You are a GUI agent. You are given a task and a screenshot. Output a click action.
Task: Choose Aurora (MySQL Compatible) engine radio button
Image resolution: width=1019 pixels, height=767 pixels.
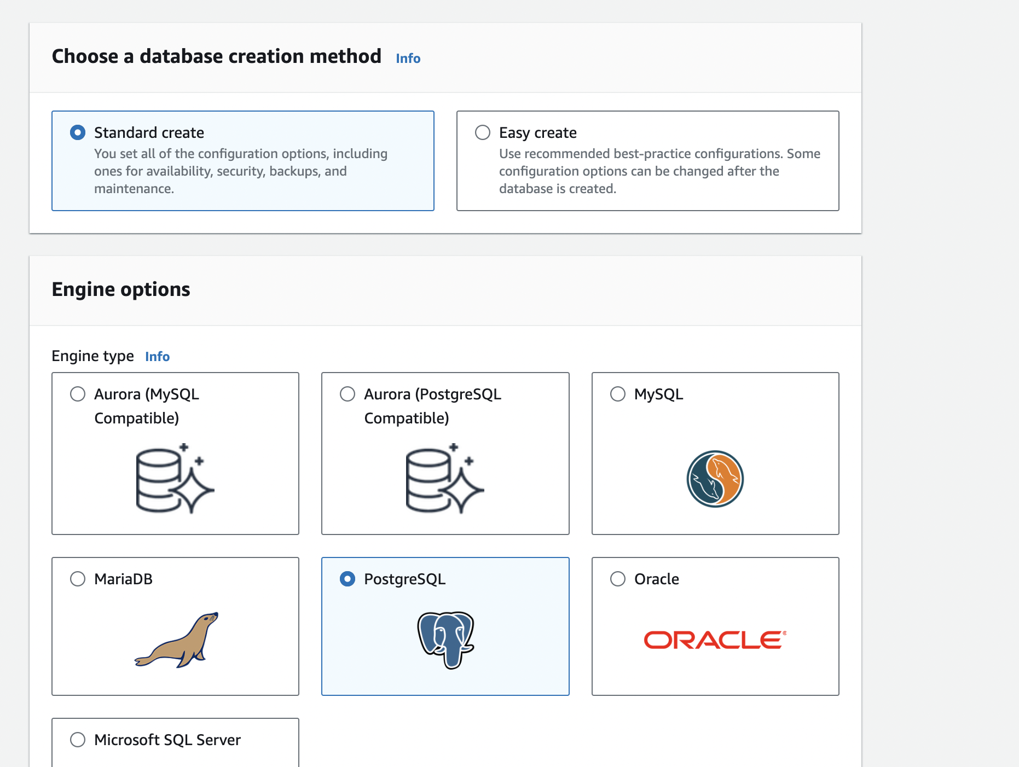pos(78,394)
